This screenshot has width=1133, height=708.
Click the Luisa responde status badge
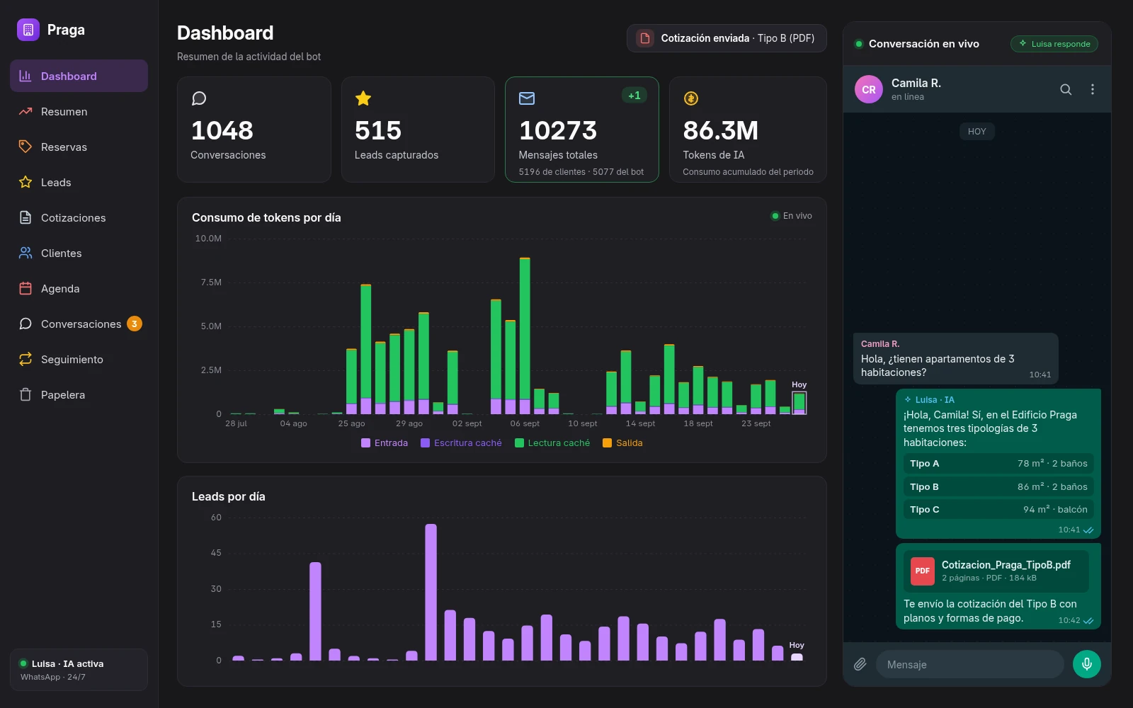click(1054, 44)
